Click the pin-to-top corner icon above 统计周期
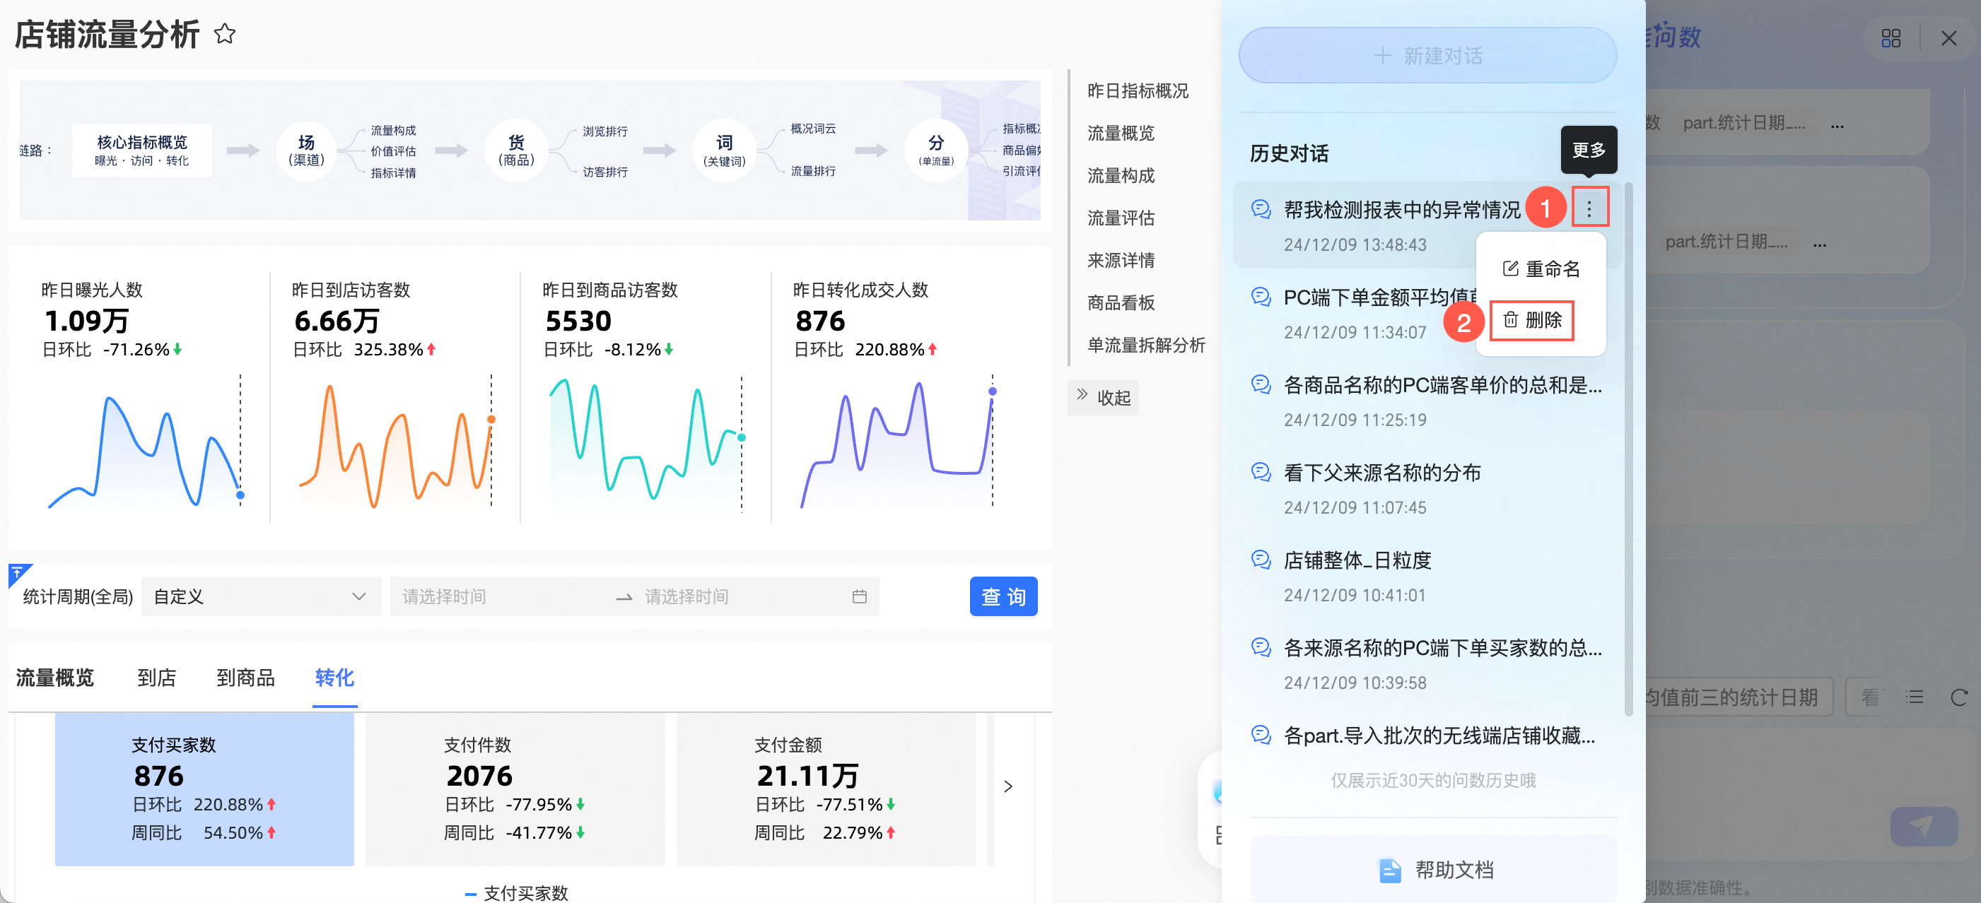 click(18, 573)
